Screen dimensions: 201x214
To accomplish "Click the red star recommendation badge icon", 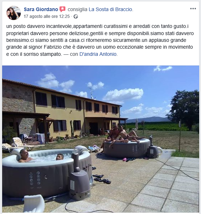I will coord(62,9).
